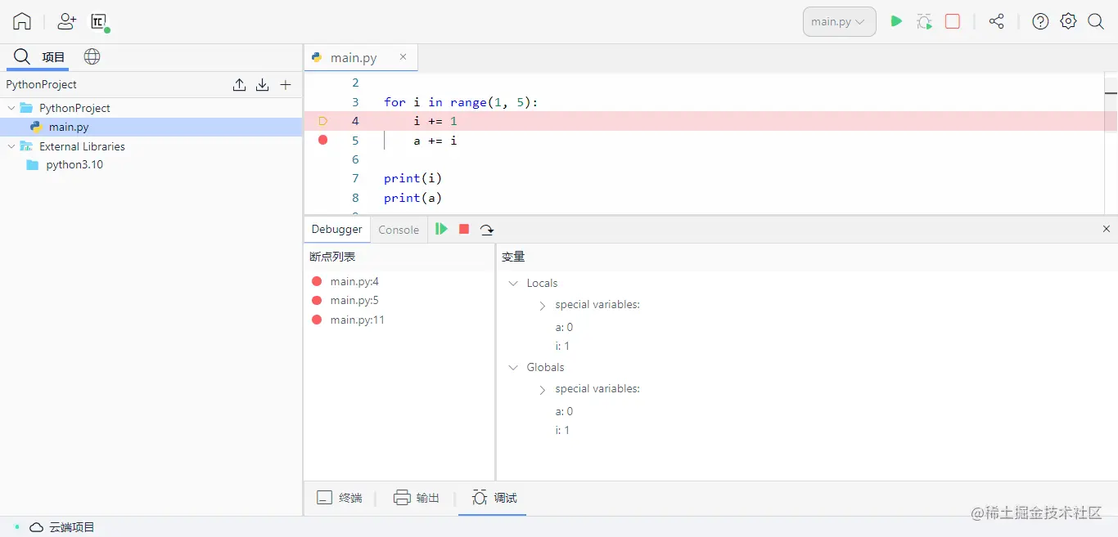Image resolution: width=1118 pixels, height=537 pixels.
Task: Stop debugging with red square in debugger
Action: tap(464, 229)
